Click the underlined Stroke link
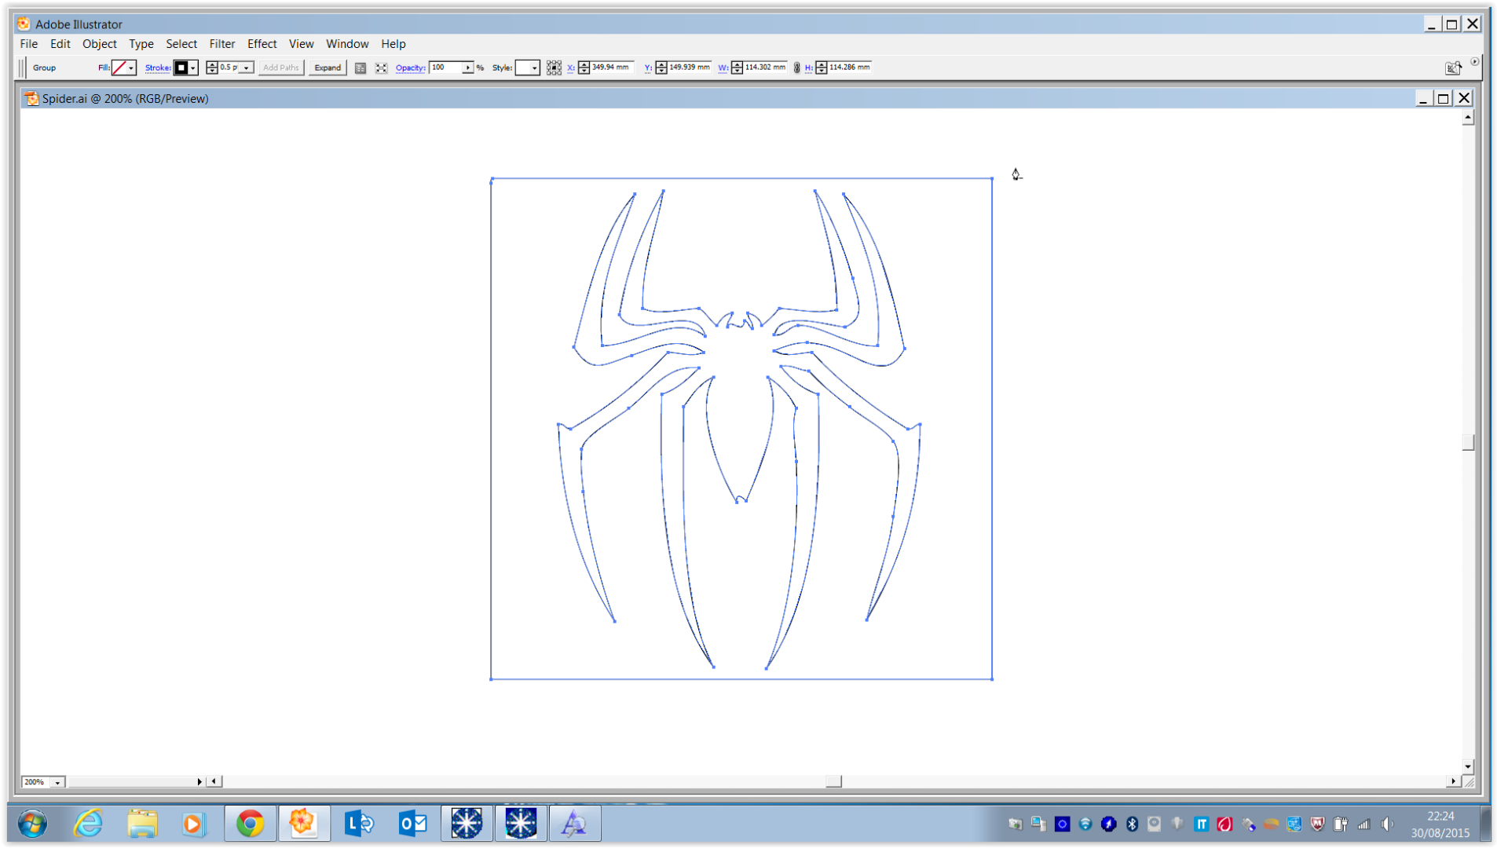 pyautogui.click(x=157, y=68)
